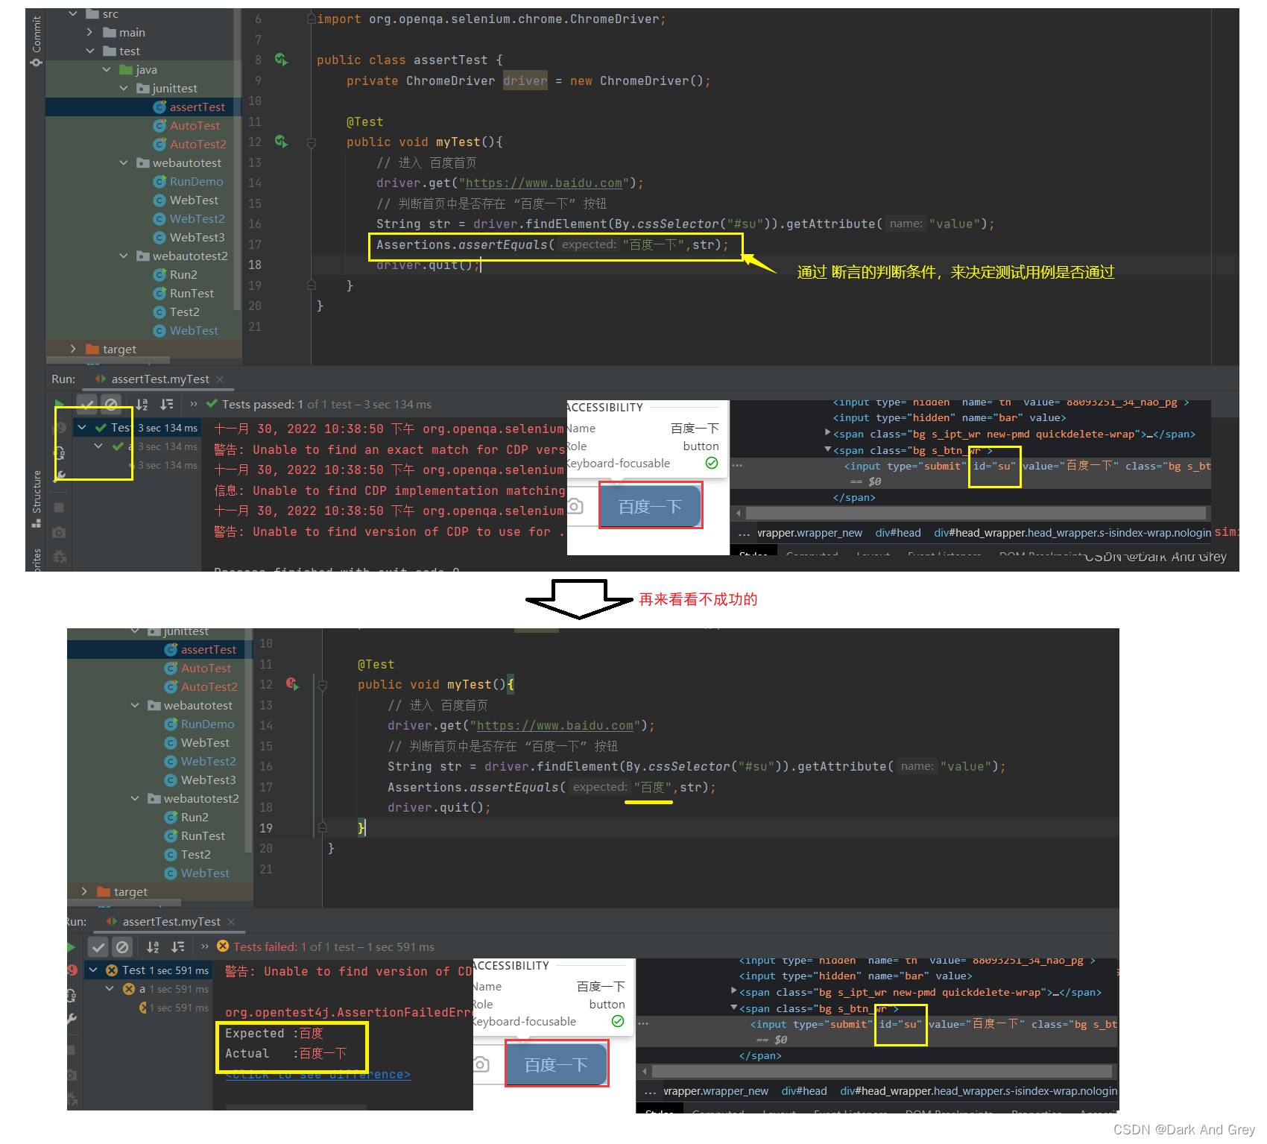
Task: Click div#head breadcrumb in lower DevTools
Action: pyautogui.click(x=804, y=1091)
